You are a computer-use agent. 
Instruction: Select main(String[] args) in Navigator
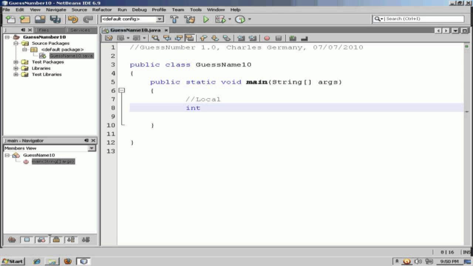pos(53,161)
